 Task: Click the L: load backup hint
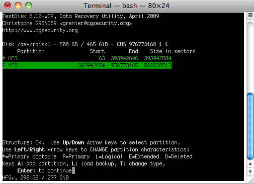click(94, 163)
